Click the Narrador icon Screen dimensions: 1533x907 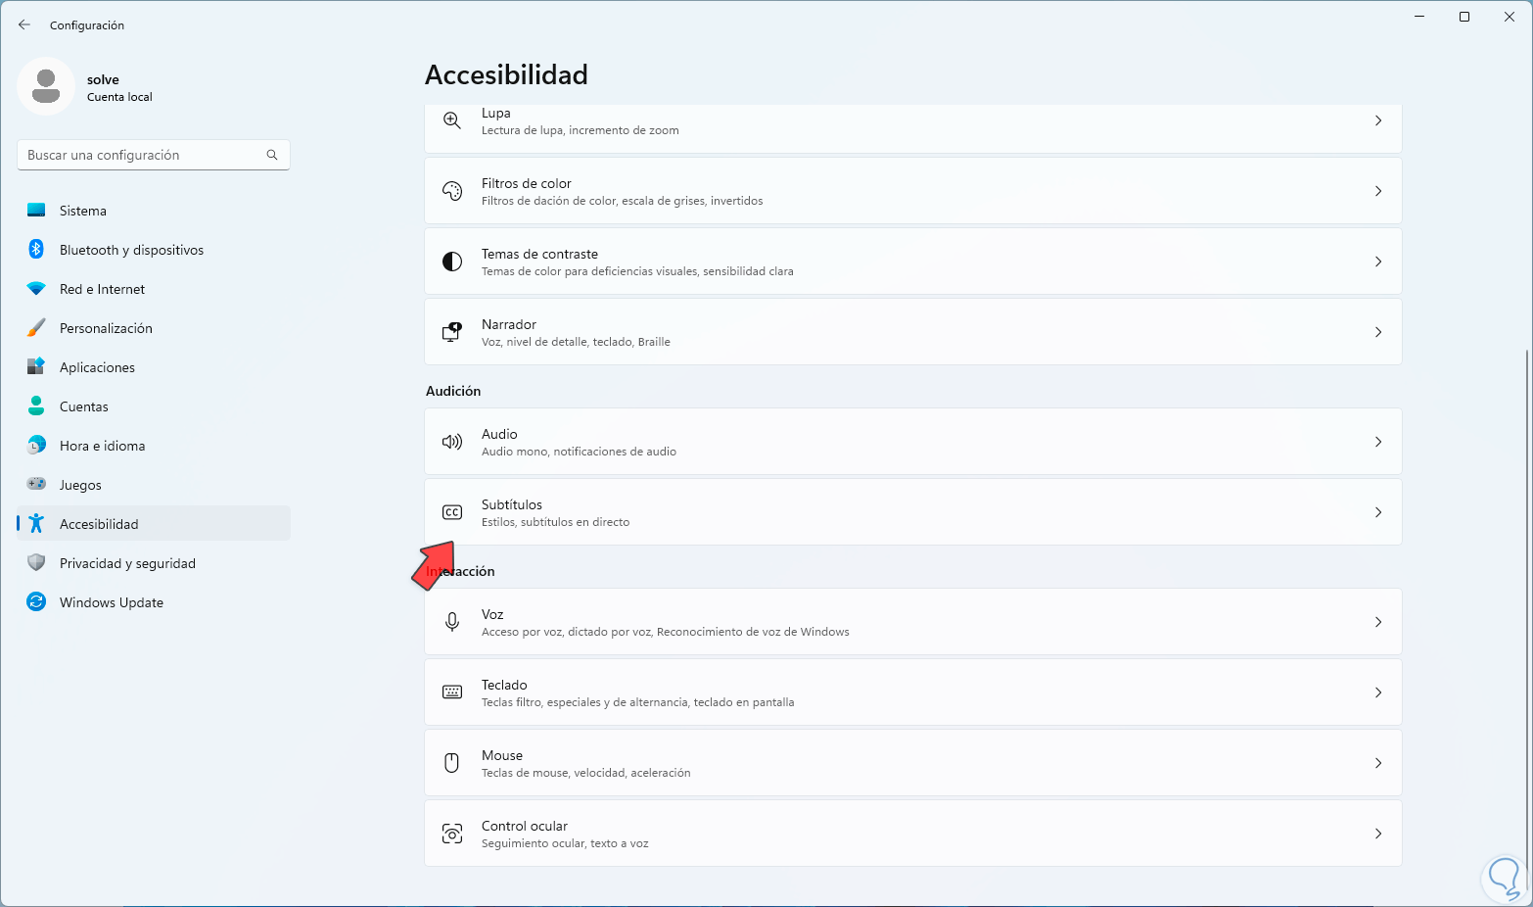click(x=452, y=332)
